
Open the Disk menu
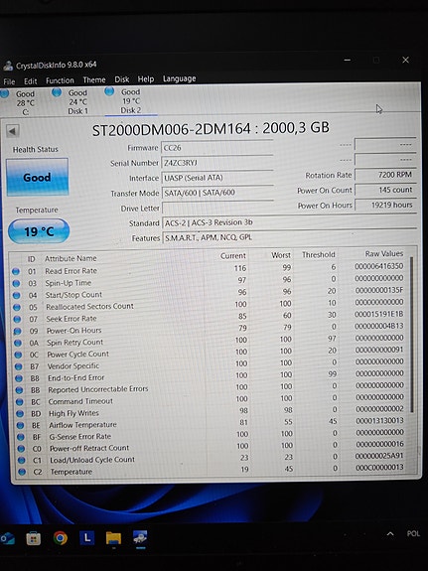(122, 79)
